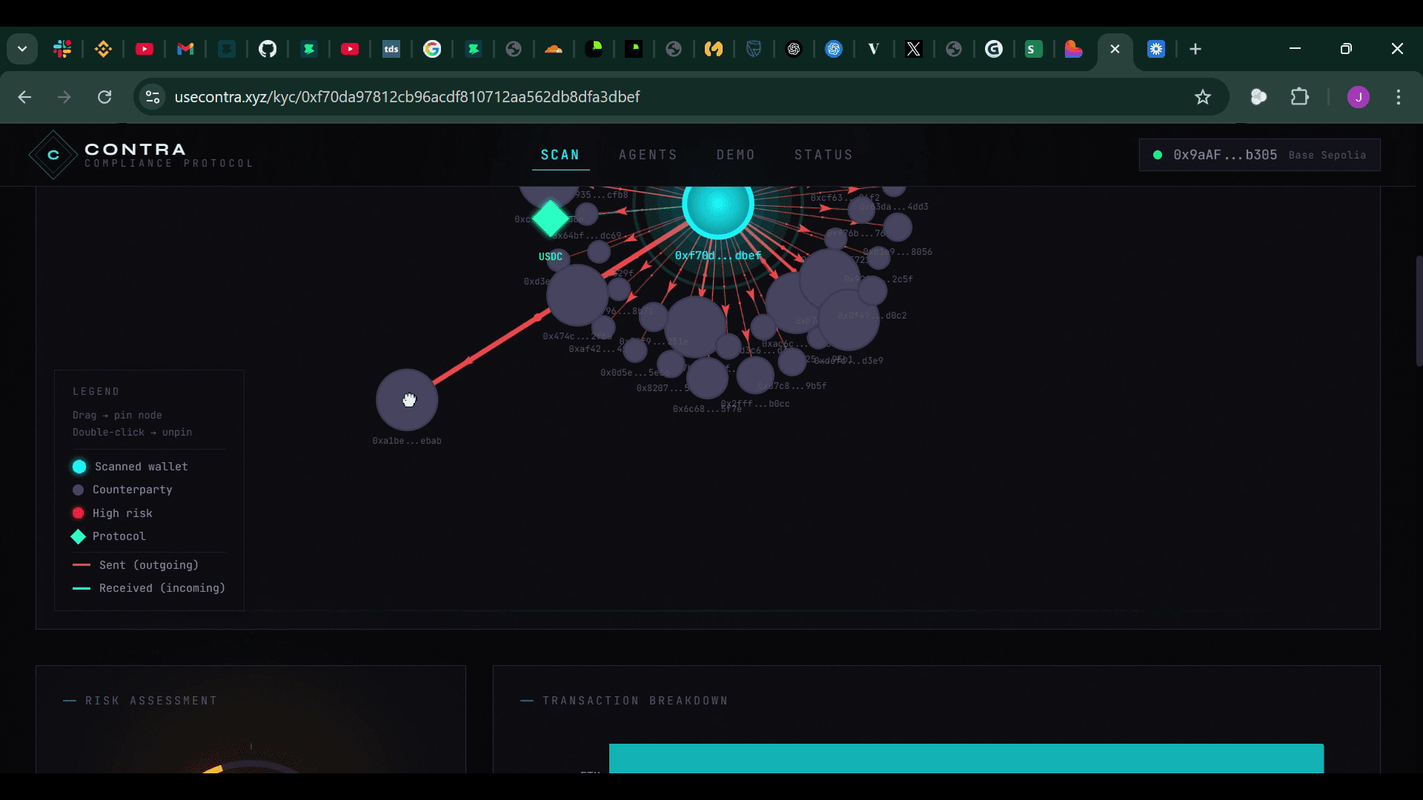Screen dimensions: 1423x800
Task: Switch to the green S spreadsheet tab
Action: tap(1034, 49)
